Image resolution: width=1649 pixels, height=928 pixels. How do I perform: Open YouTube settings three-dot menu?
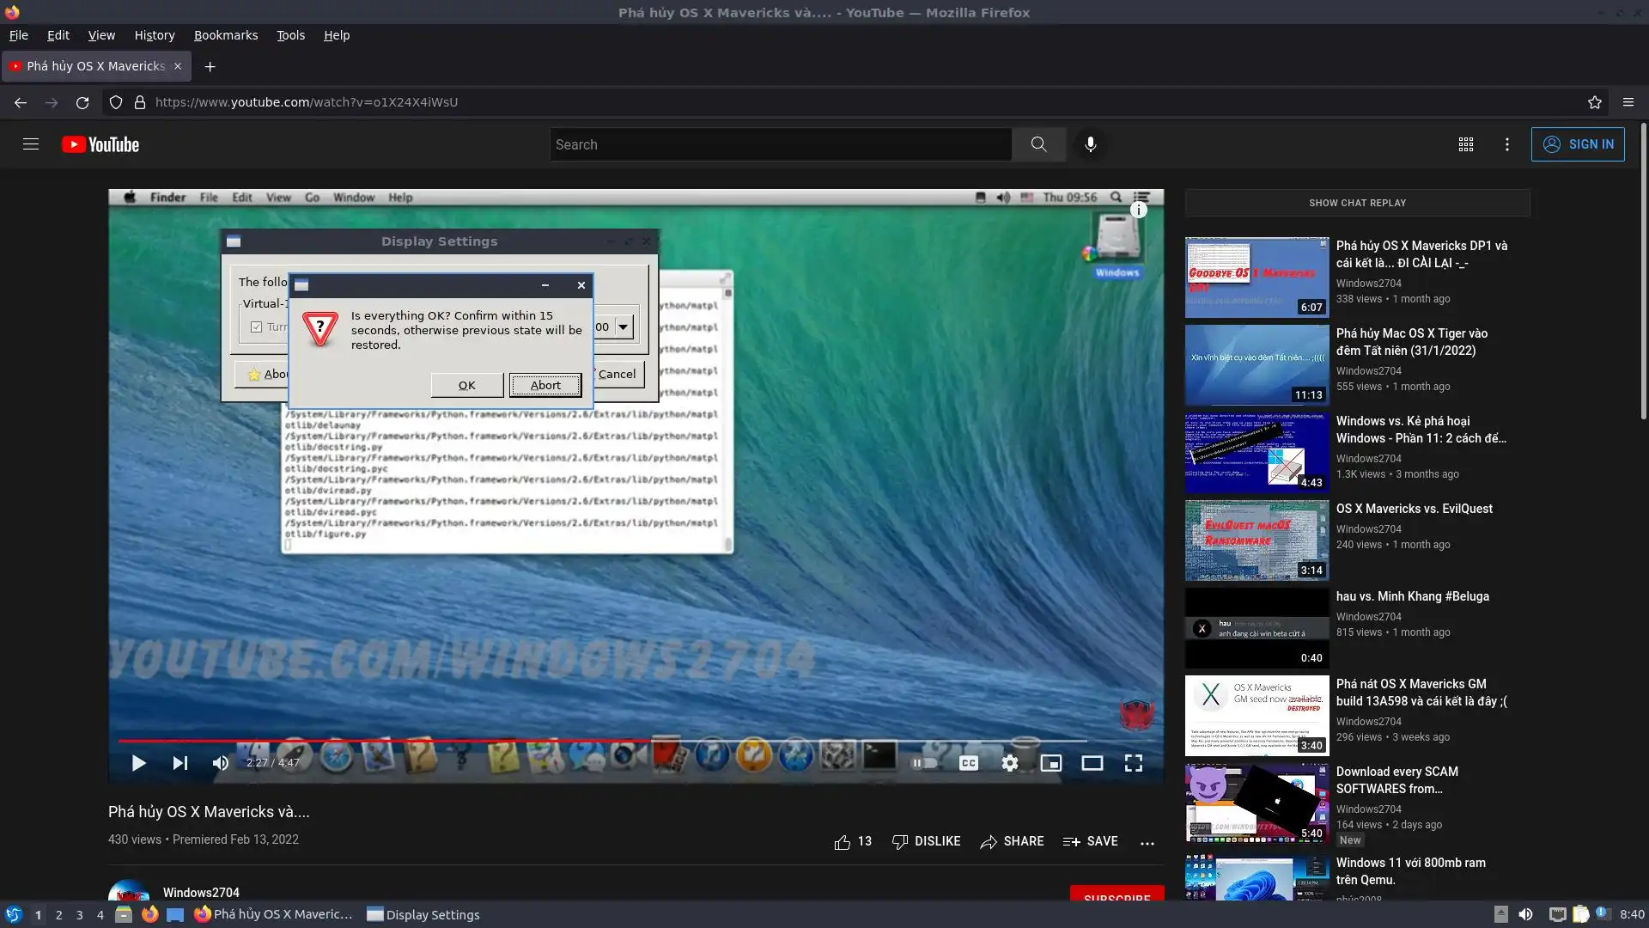(x=1507, y=144)
